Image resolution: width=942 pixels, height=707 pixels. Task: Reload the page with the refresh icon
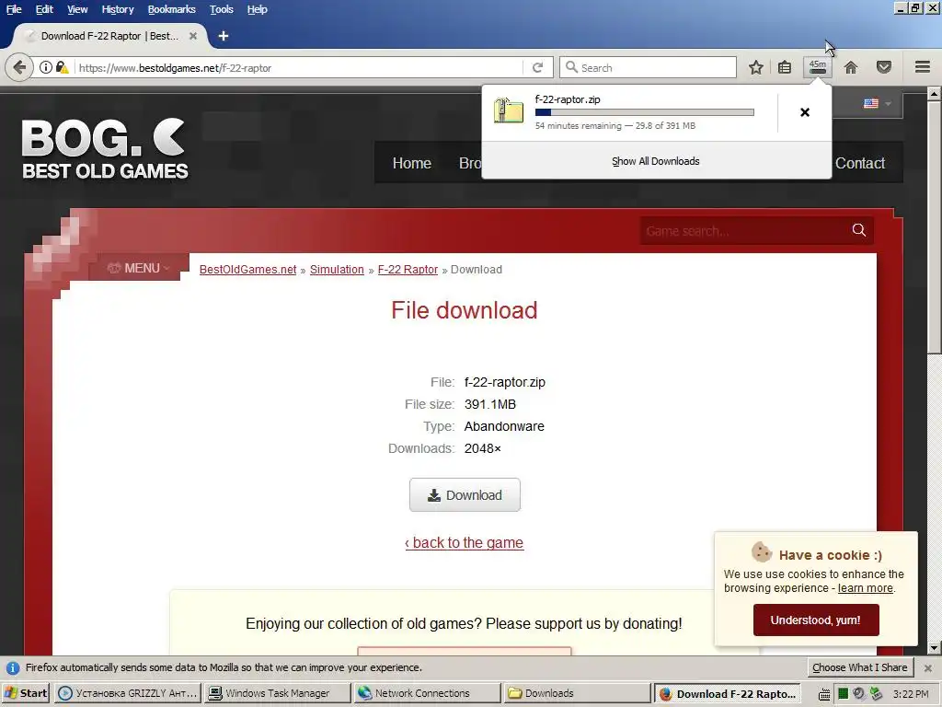537,67
